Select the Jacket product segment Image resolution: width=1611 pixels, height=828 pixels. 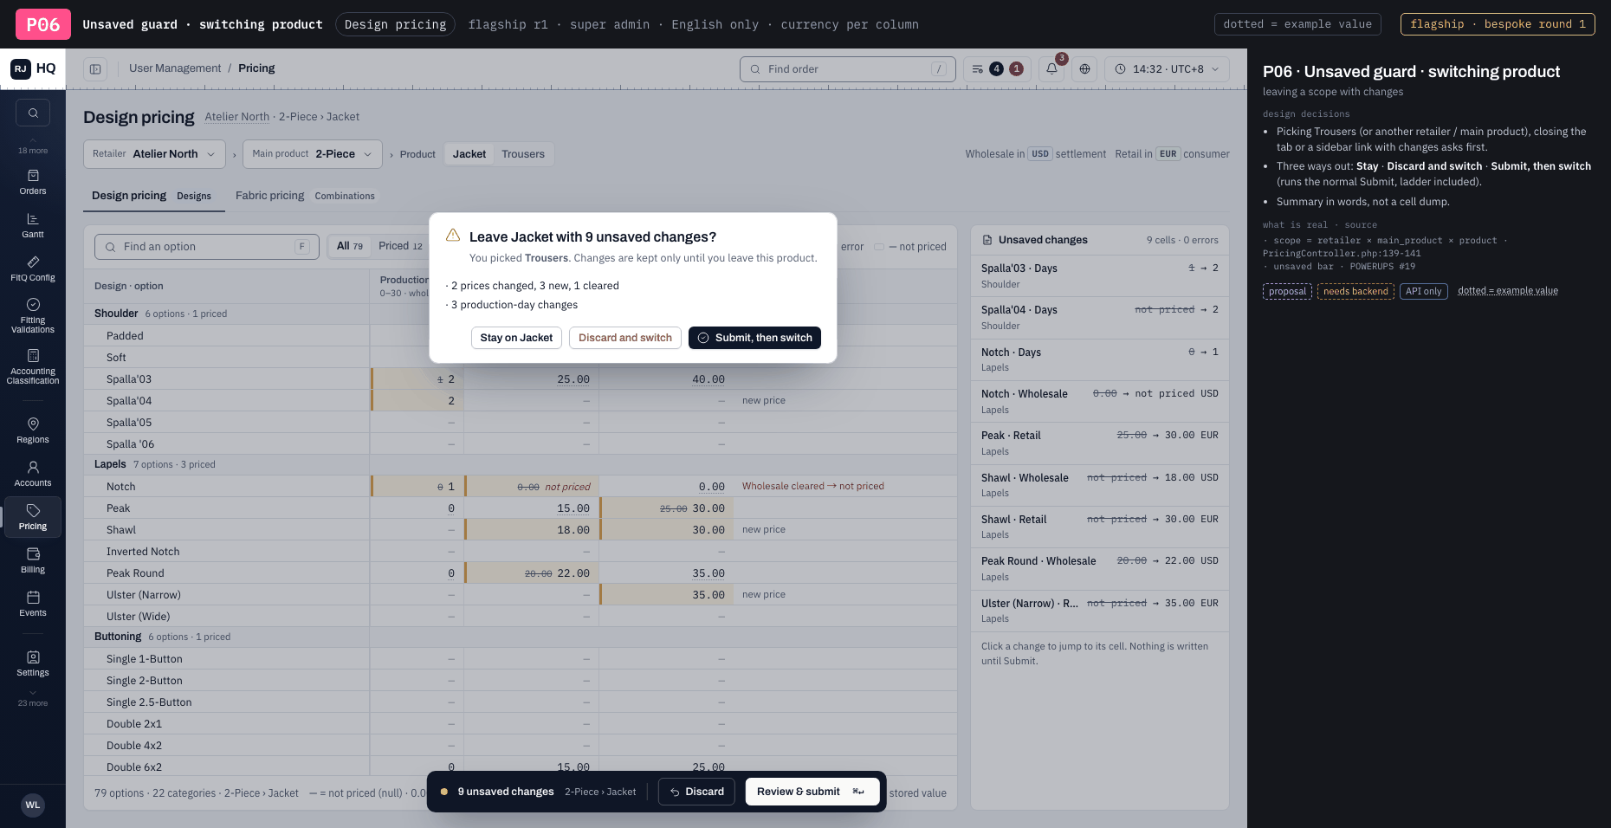(x=469, y=154)
